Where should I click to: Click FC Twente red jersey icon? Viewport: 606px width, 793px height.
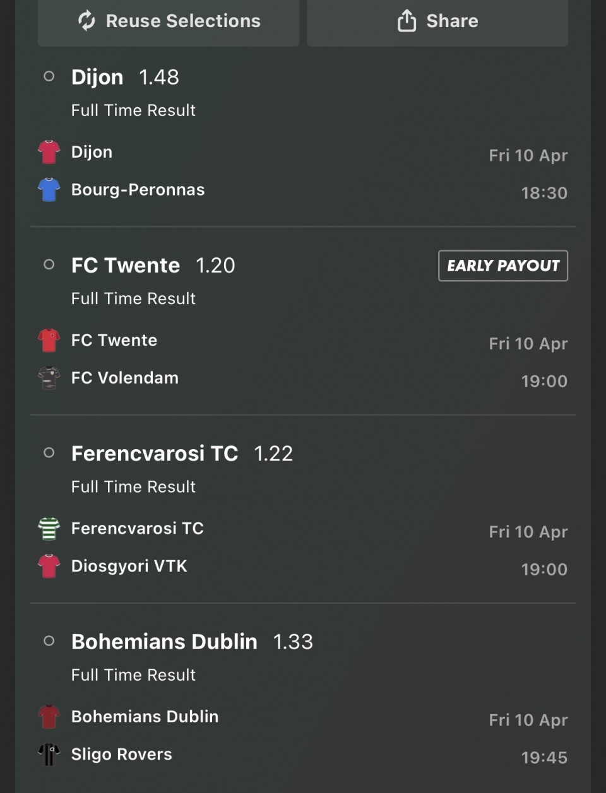click(x=49, y=341)
